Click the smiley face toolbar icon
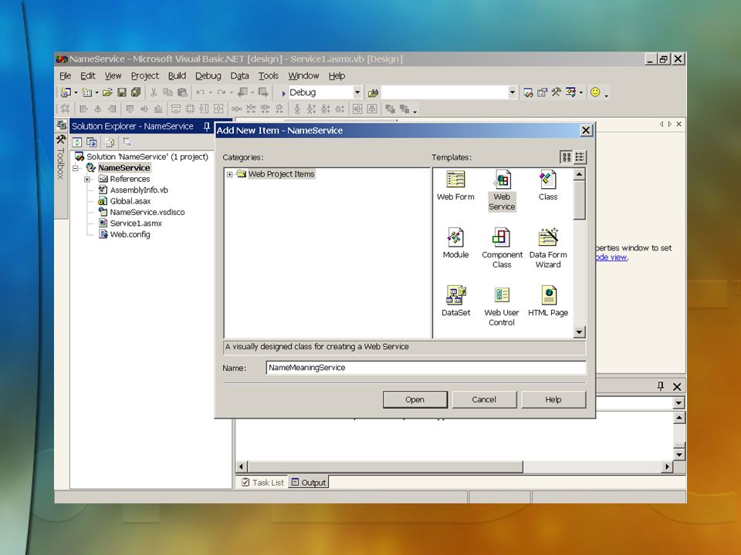741x555 pixels. click(x=595, y=92)
